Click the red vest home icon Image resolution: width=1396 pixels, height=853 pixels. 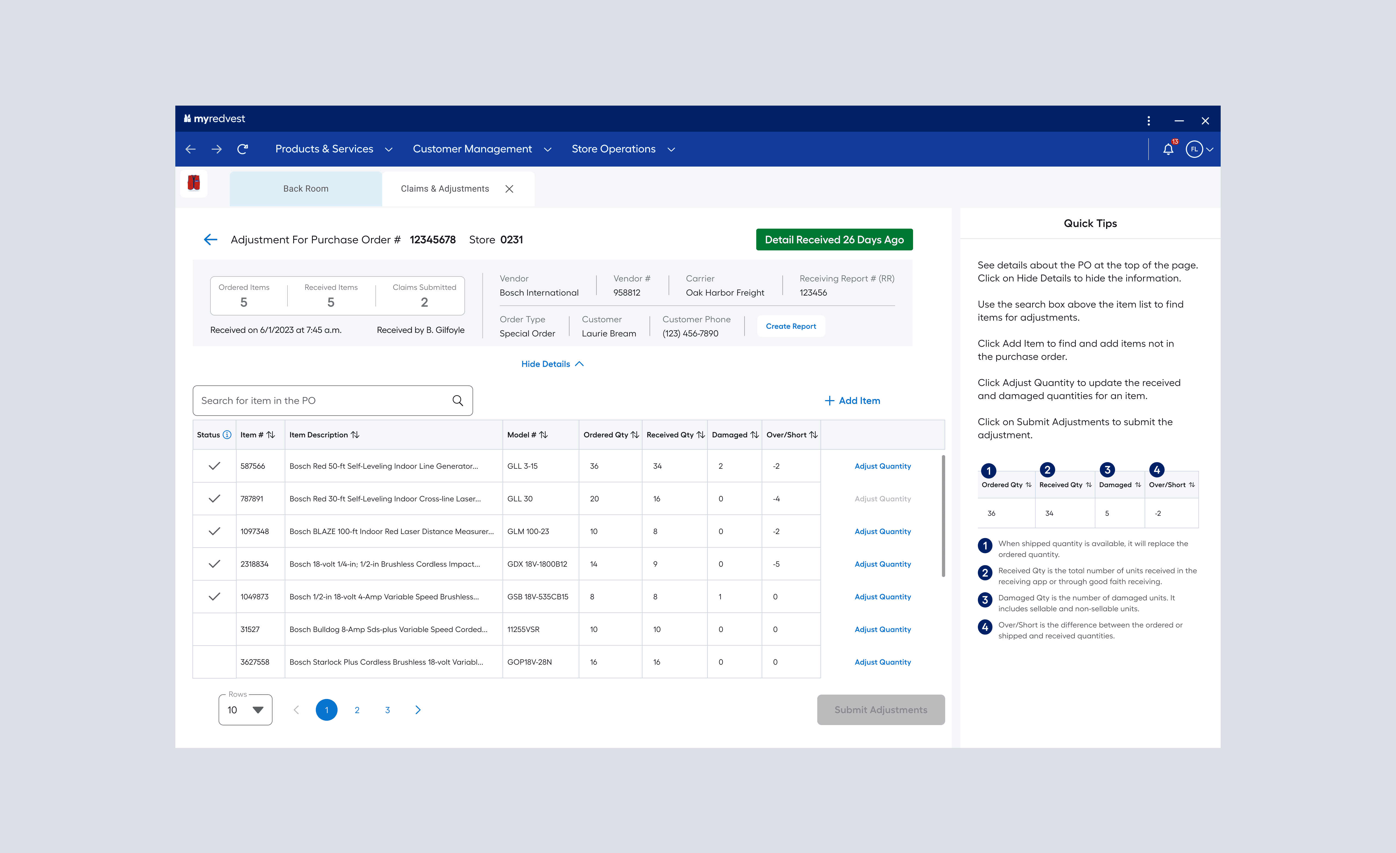[x=194, y=183]
